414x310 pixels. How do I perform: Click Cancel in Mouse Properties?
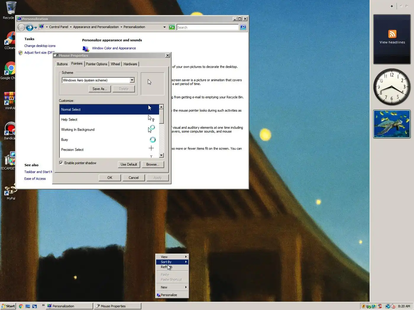pos(133,178)
